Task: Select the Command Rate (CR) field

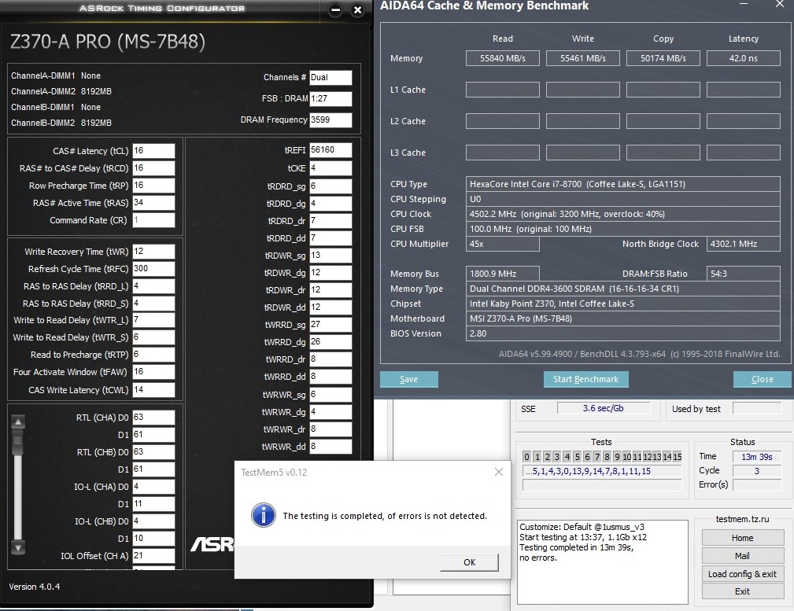Action: coord(153,219)
